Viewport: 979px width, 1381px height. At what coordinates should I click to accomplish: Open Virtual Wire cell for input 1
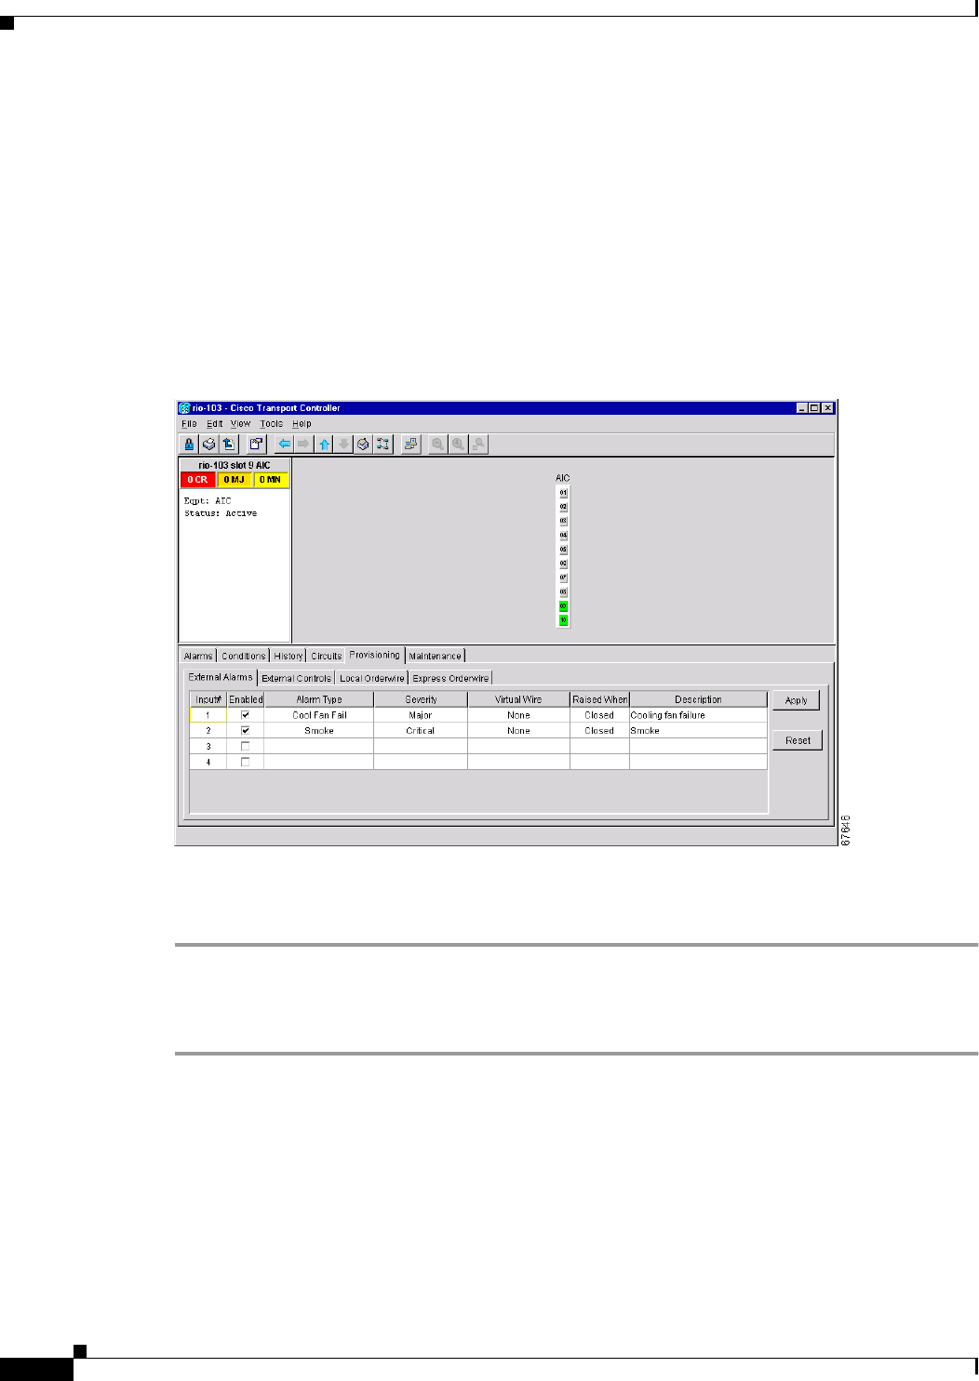pos(518,715)
